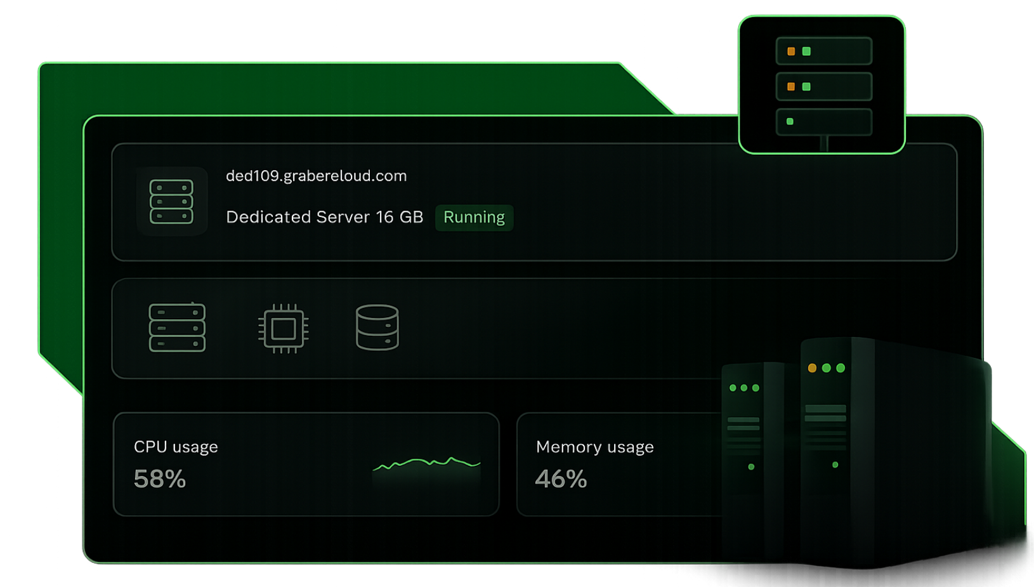The image size is (1034, 587).
Task: Click the CPU chip icon
Action: click(x=284, y=328)
